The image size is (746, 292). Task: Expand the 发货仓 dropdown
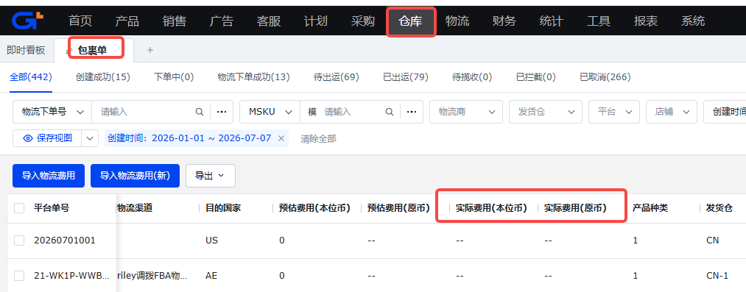click(546, 112)
